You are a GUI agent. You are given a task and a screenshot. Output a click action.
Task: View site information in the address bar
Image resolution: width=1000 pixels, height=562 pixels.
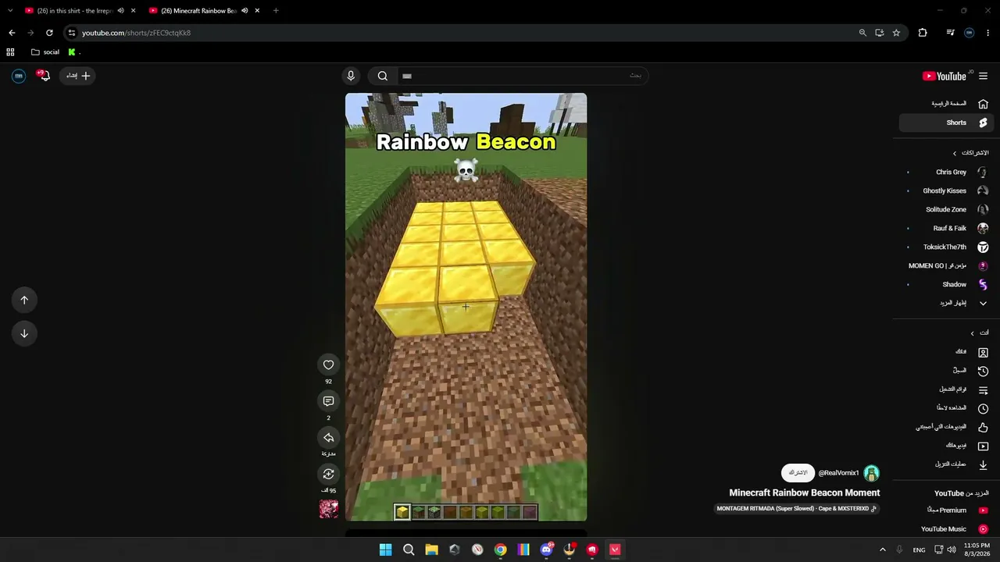tap(71, 33)
